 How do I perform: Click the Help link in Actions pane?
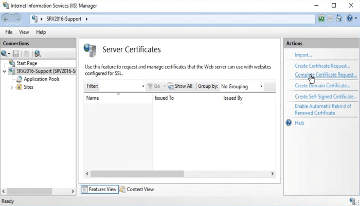click(x=299, y=123)
